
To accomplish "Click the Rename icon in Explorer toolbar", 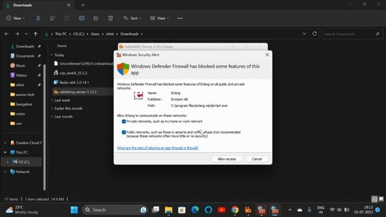I will (81, 18).
